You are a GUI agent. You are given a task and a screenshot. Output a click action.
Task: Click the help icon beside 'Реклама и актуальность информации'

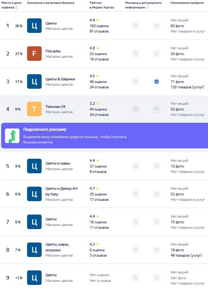[x=148, y=8]
